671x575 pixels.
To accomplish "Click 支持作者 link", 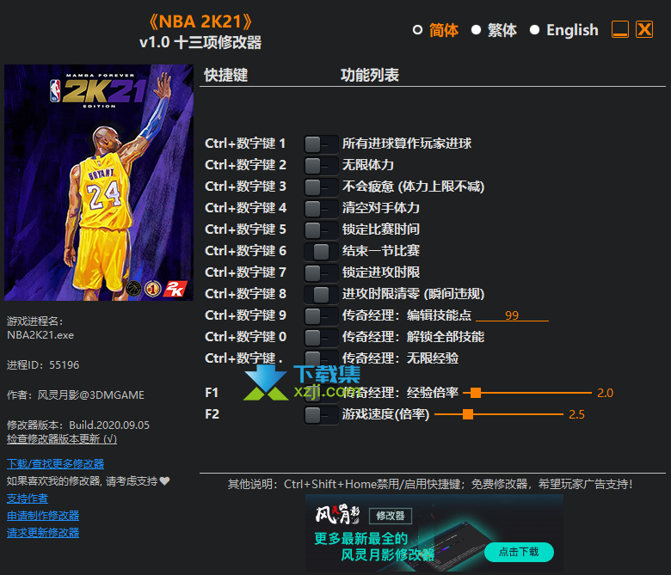I will (27, 499).
